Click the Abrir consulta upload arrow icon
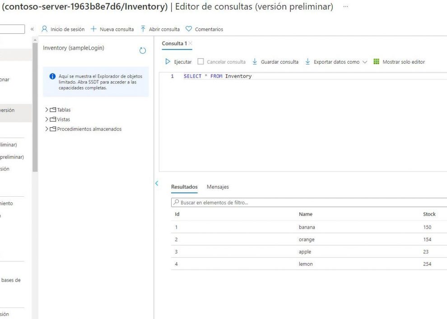The height and width of the screenshot is (319, 447). [x=143, y=29]
